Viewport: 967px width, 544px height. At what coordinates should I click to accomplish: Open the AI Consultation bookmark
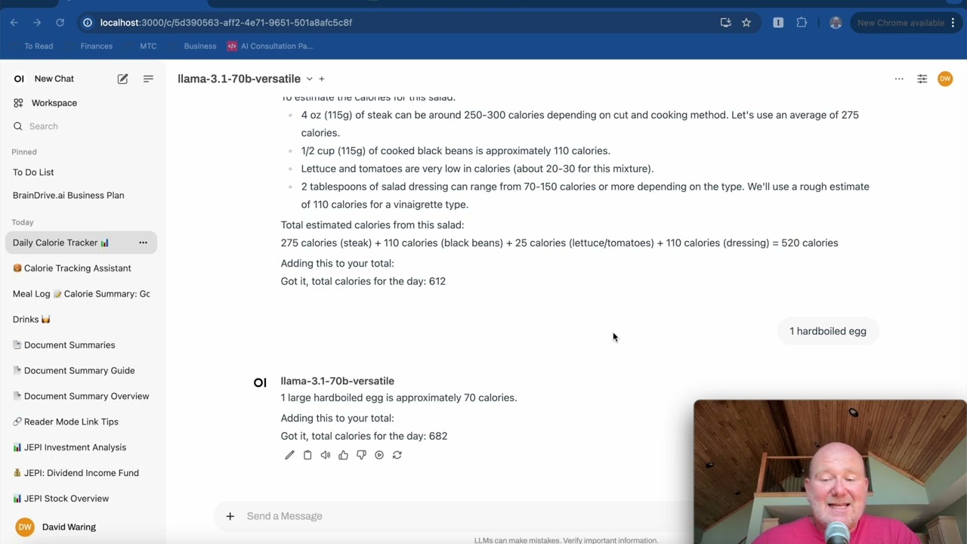coord(270,46)
